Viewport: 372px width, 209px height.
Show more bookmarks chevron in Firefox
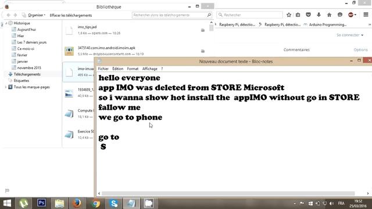pyautogui.click(x=370, y=24)
